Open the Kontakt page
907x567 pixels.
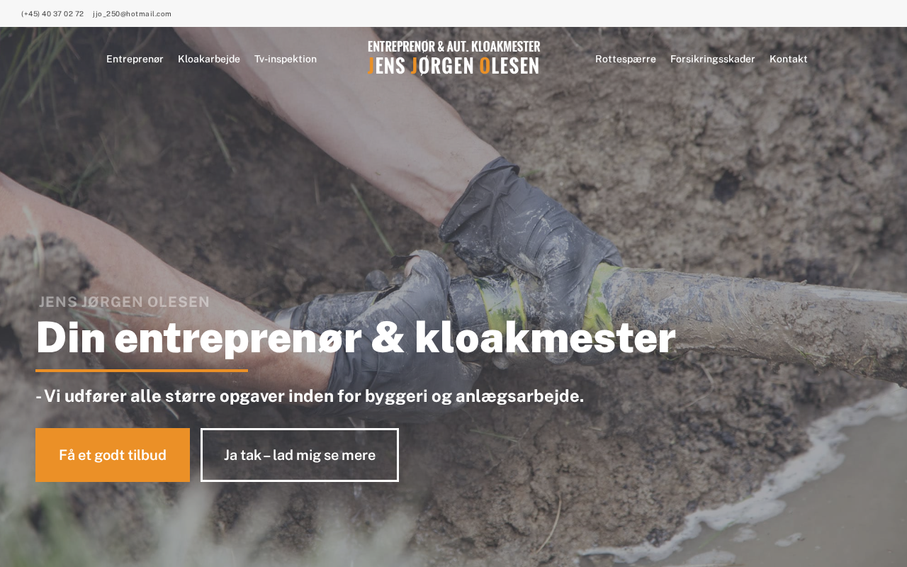(789, 59)
